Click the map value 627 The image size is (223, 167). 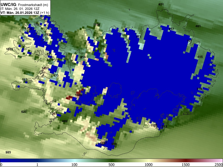24,112
